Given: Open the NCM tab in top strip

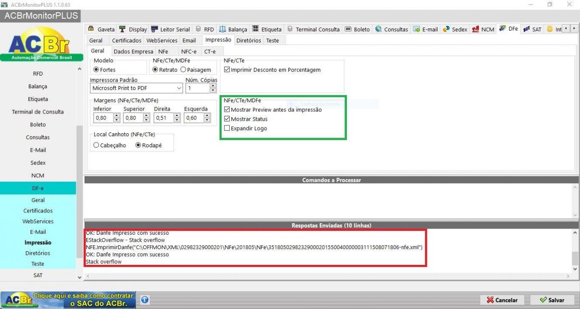Looking at the screenshot, I should click(483, 29).
